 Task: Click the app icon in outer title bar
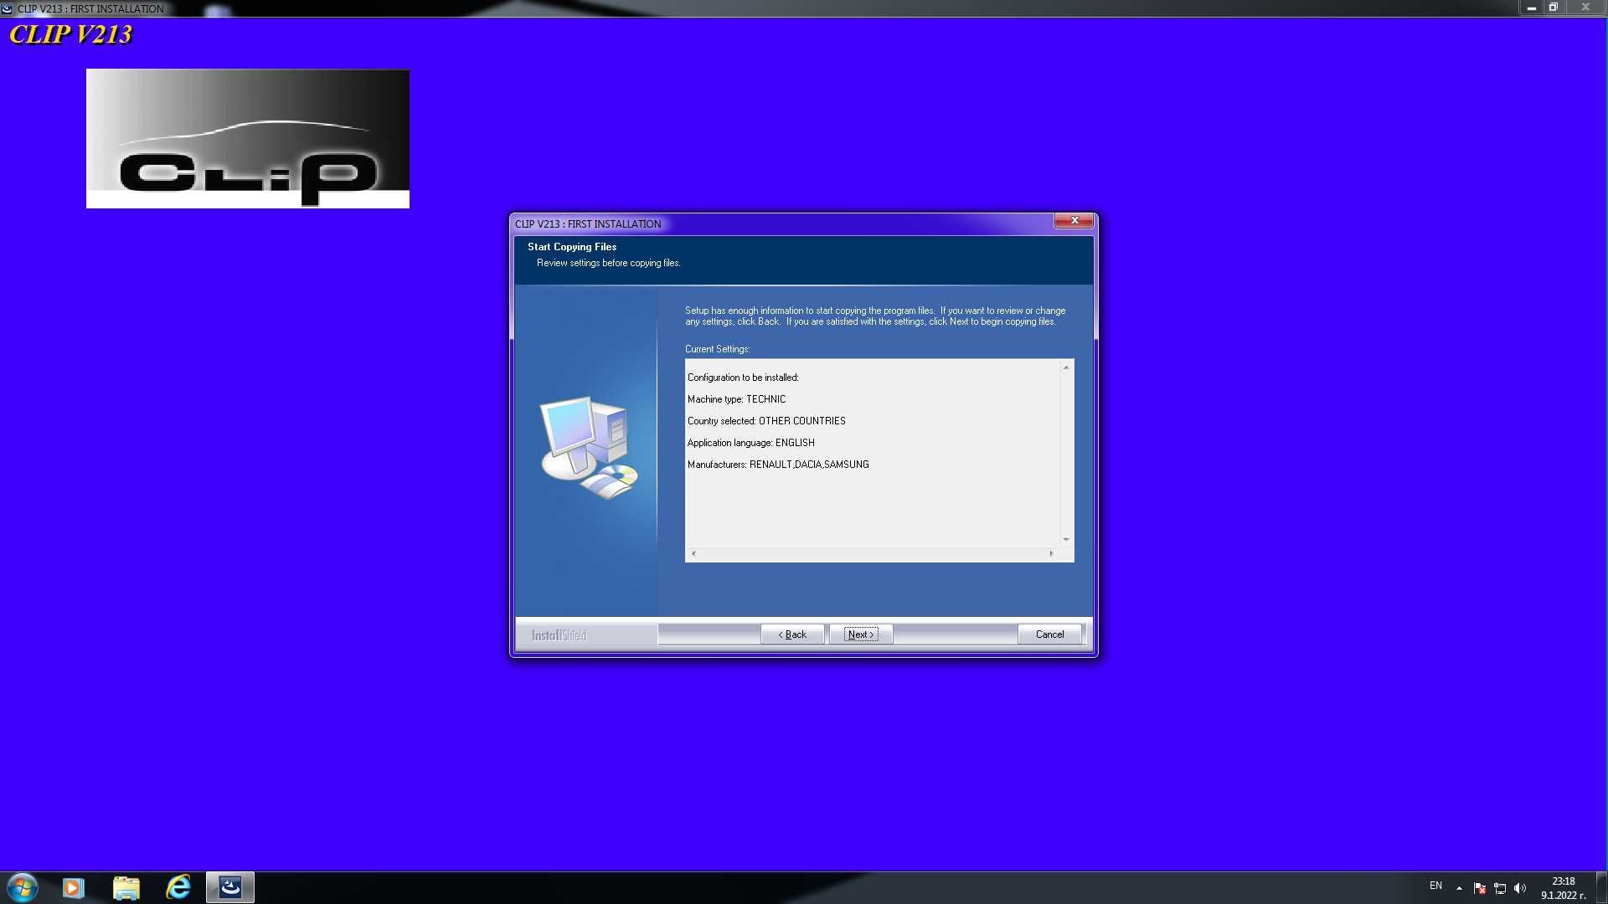click(8, 8)
